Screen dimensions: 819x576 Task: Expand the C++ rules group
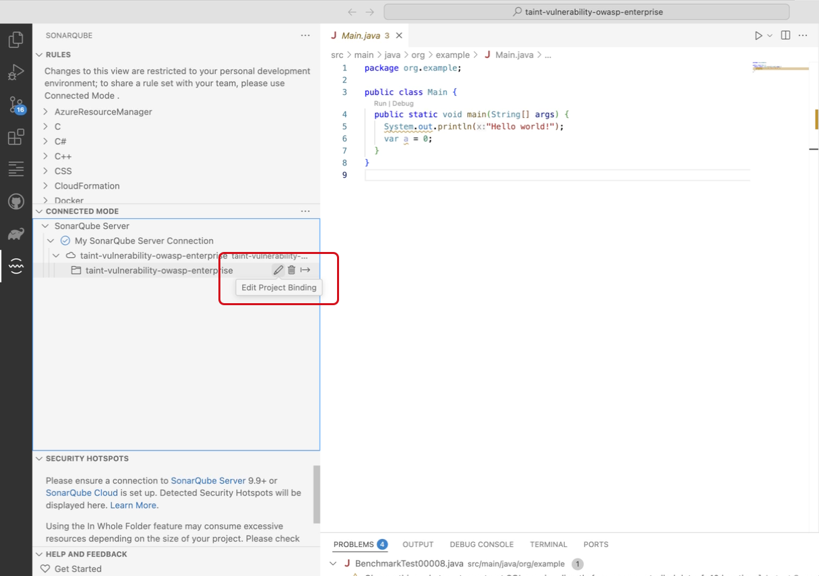point(46,156)
